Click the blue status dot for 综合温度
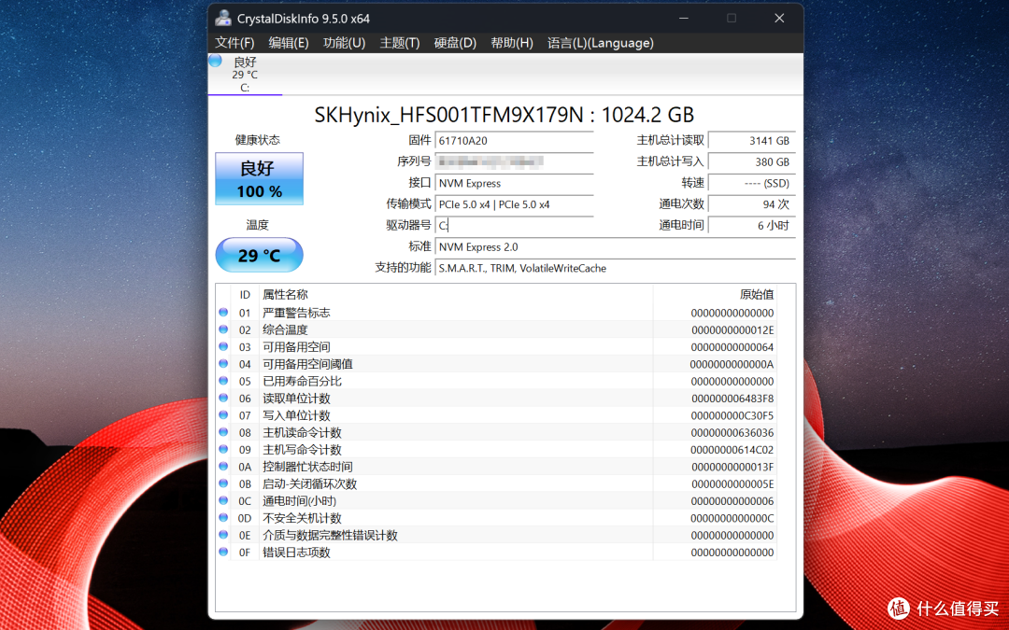 tap(222, 329)
